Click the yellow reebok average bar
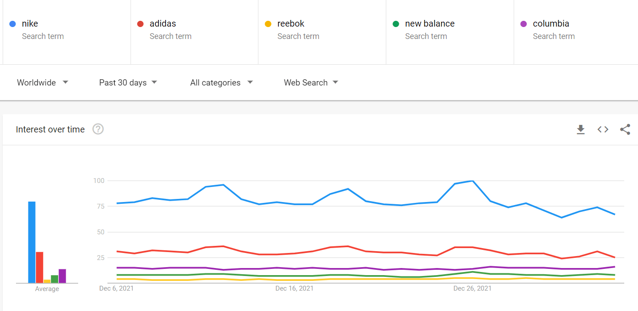This screenshot has height=311, width=638. (x=47, y=281)
